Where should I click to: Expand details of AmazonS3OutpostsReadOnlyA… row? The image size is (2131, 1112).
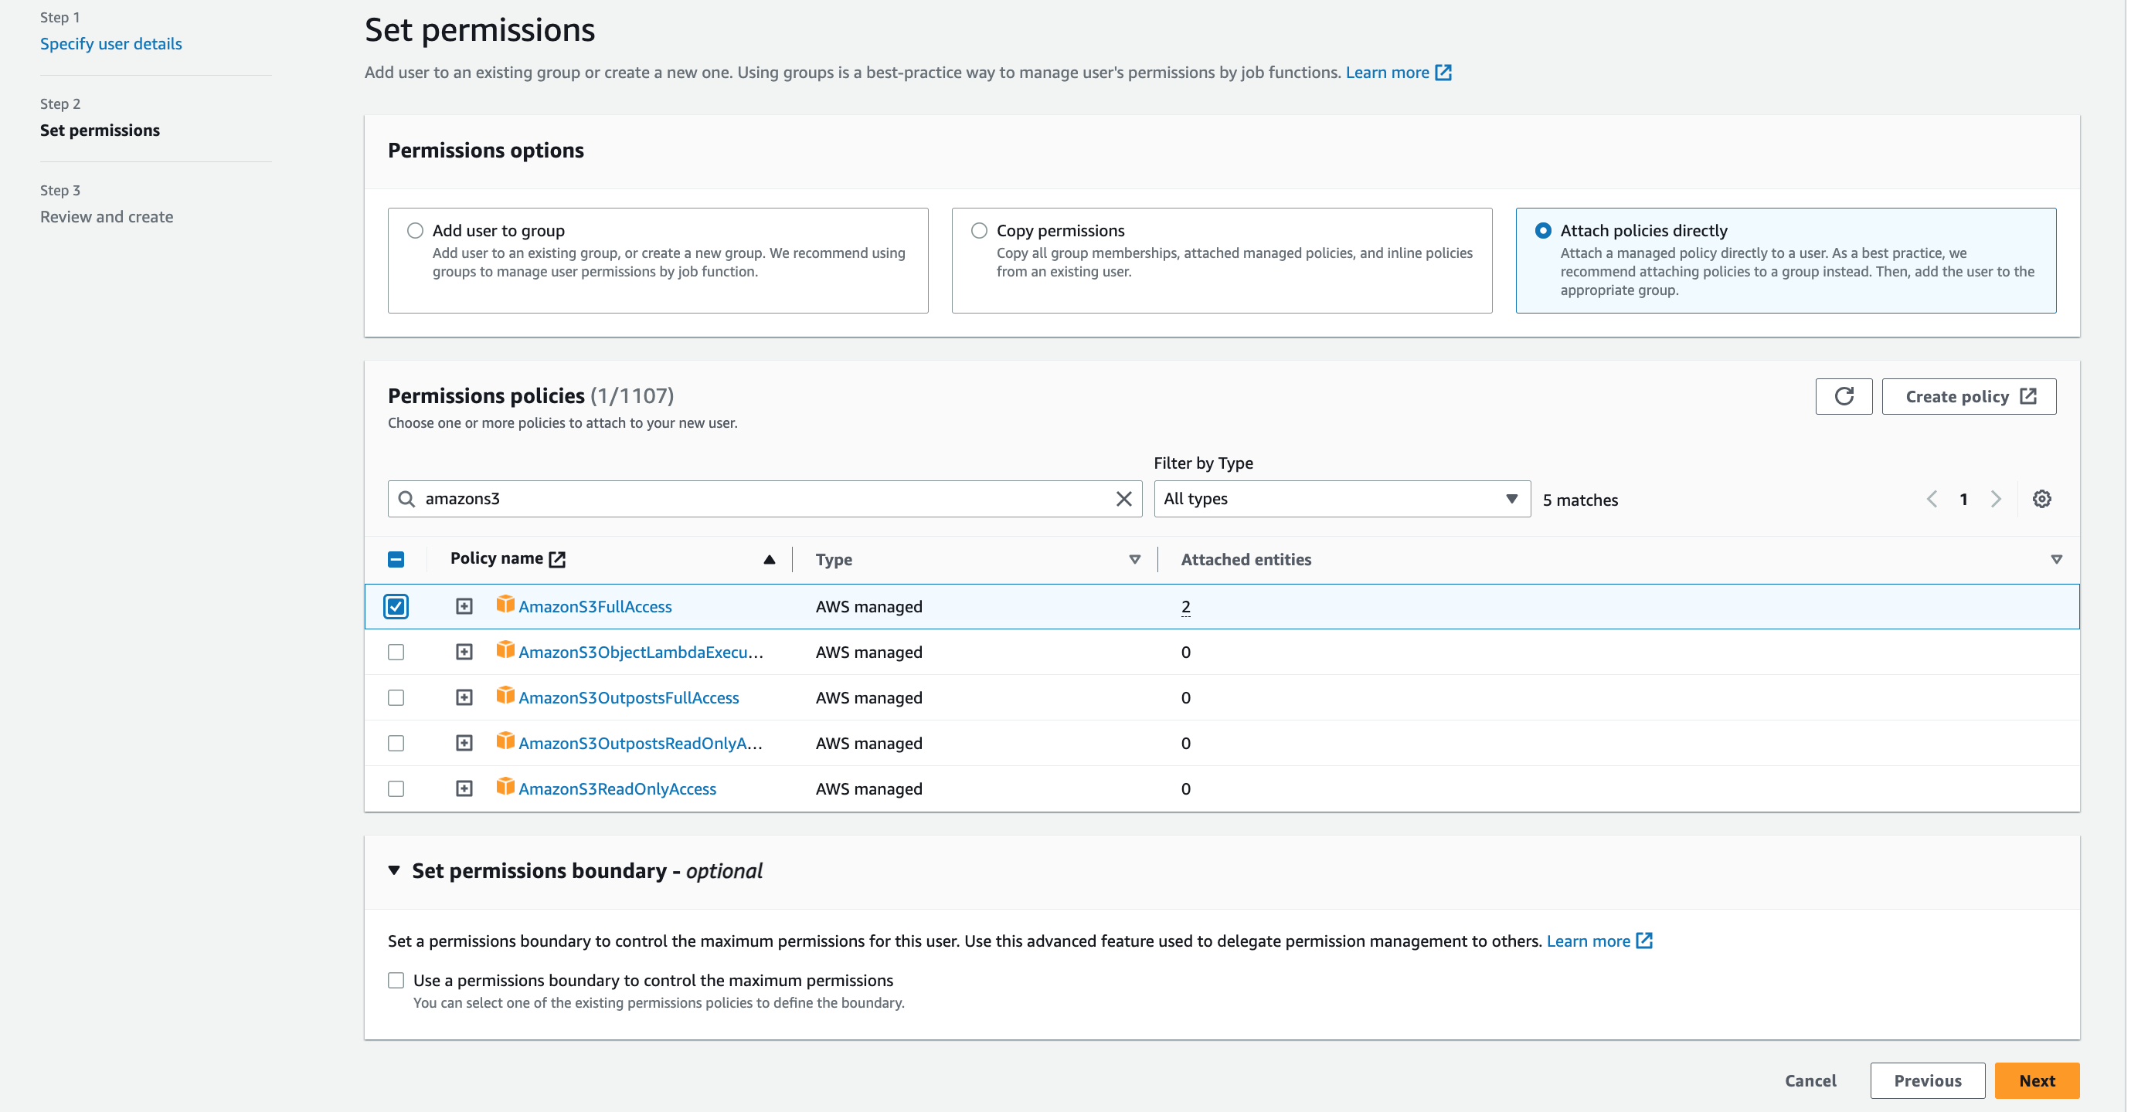click(x=464, y=743)
